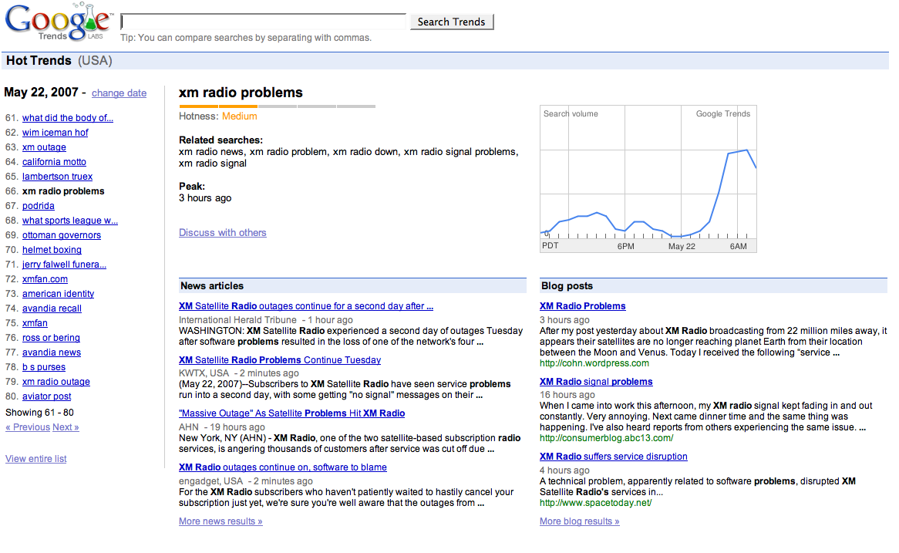Click the orange hotness meter bar
This screenshot has height=553, width=899.
click(x=218, y=106)
